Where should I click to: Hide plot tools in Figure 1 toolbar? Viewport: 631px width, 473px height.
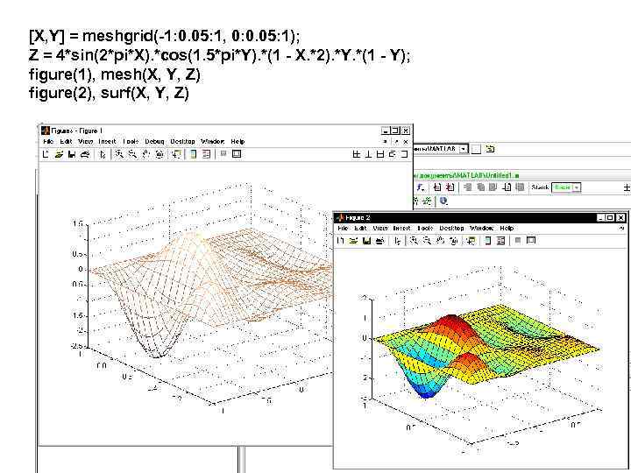point(223,154)
